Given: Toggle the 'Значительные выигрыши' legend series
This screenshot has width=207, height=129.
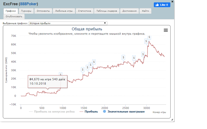Looking at the screenshot, I should point(124,112).
